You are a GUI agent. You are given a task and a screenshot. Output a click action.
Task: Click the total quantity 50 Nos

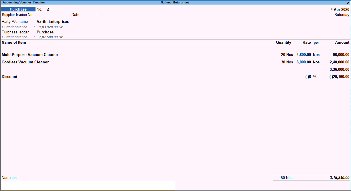click(x=287, y=178)
